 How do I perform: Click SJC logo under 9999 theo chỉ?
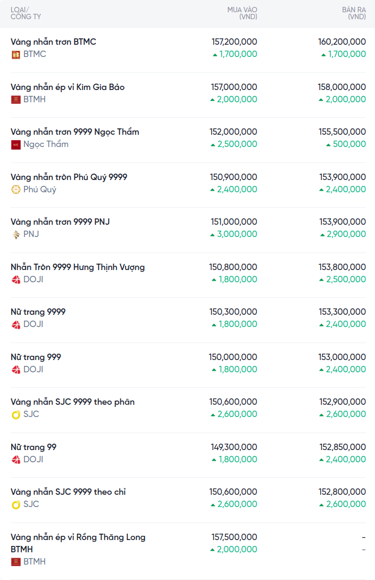16,504
